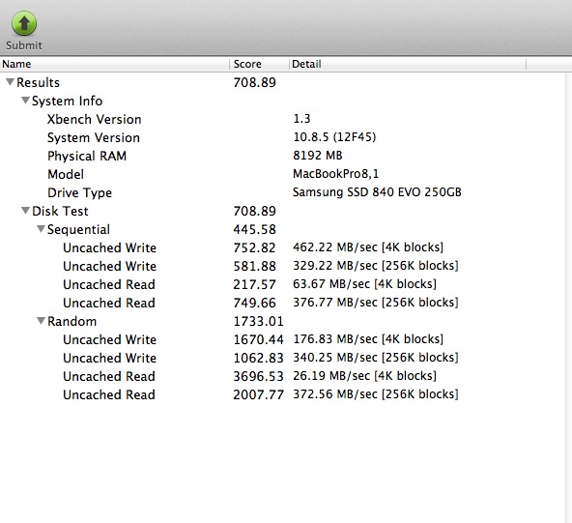The image size is (572, 523).
Task: Select Uncached Write row scoring 1062.83
Action: [x=283, y=358]
